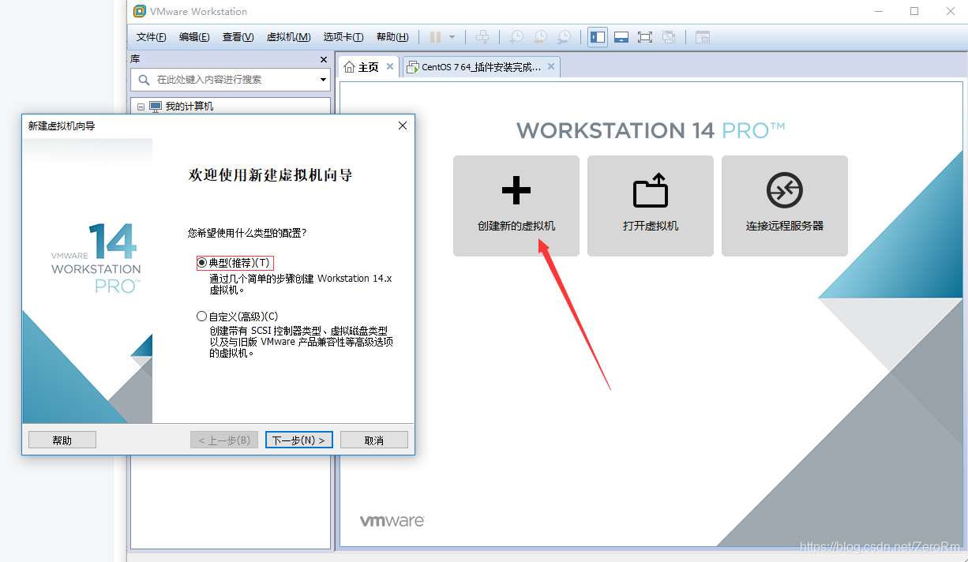
Task: Toggle the thumbnail bar view icon
Action: (621, 37)
